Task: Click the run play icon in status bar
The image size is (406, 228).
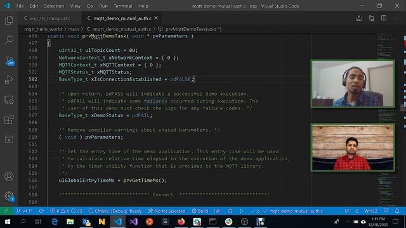Action: click(242, 211)
